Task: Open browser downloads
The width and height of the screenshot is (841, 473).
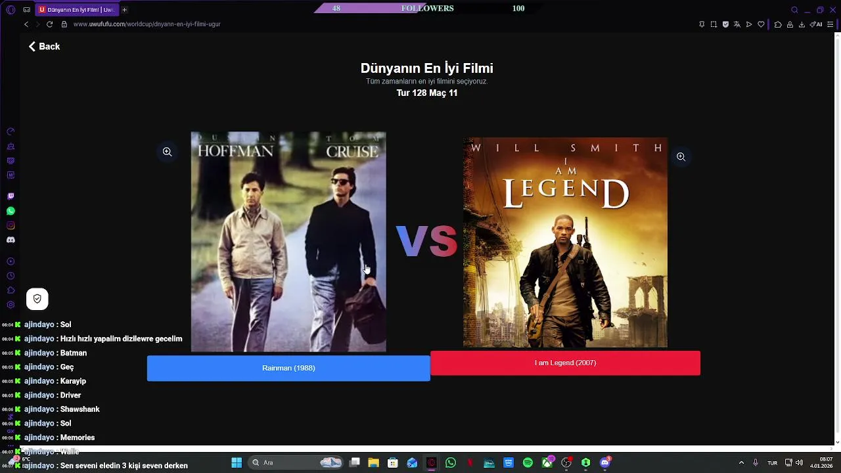Action: pos(802,24)
